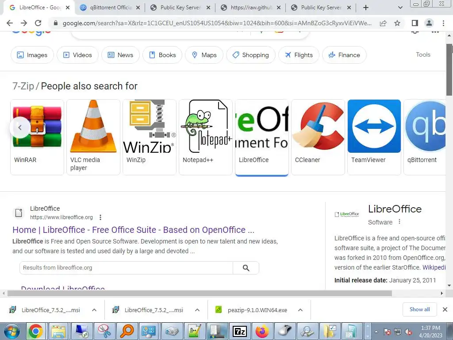Go back to the previous page

(x=10, y=23)
